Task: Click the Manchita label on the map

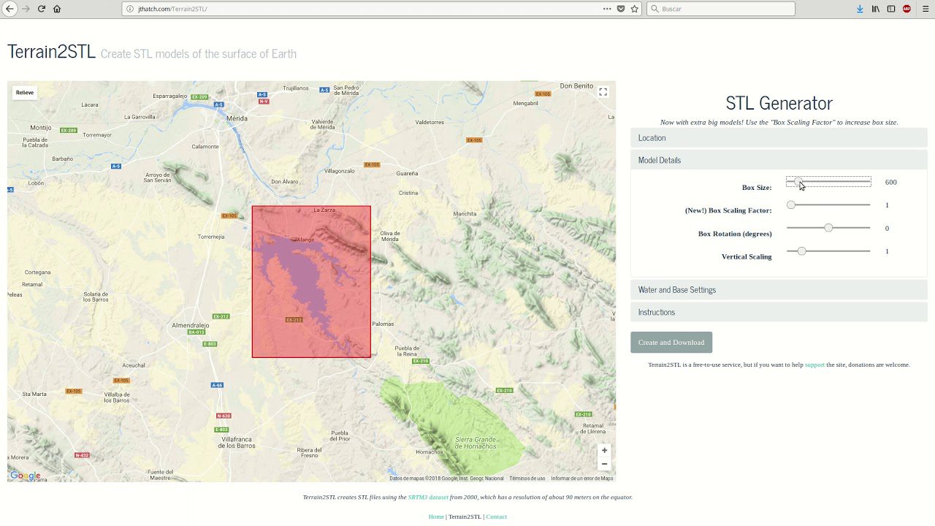Action: [x=465, y=213]
